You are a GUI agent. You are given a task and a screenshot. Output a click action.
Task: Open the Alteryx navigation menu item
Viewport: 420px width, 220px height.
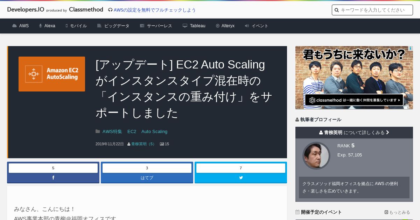pos(225,26)
